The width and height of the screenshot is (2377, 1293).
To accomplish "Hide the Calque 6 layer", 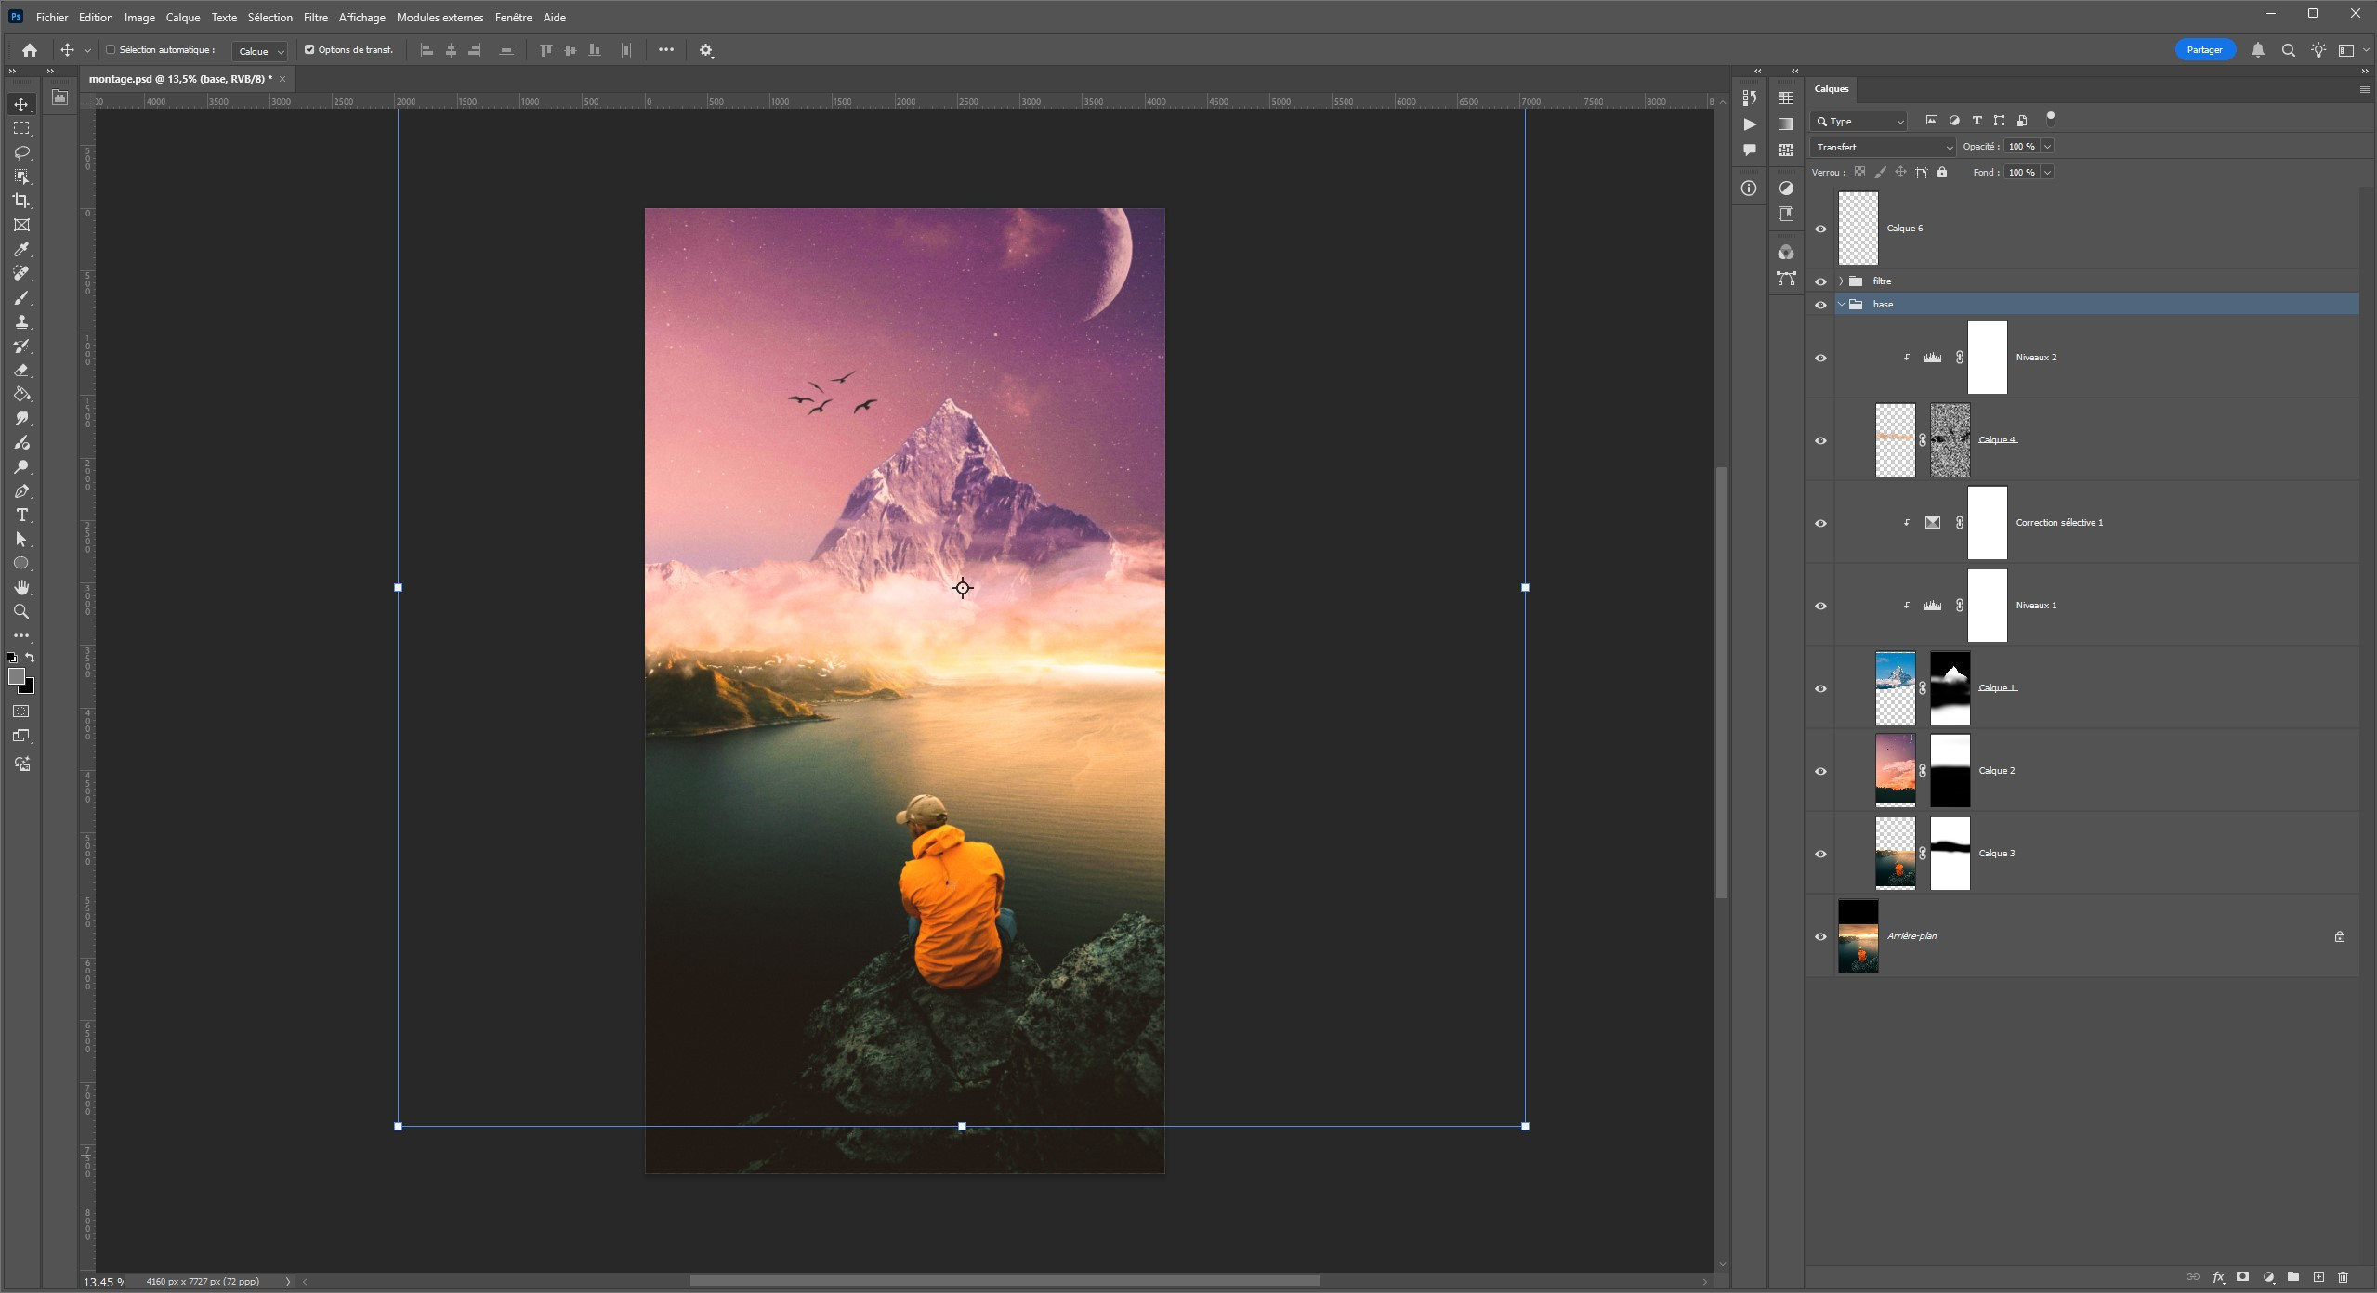I will tap(1820, 229).
